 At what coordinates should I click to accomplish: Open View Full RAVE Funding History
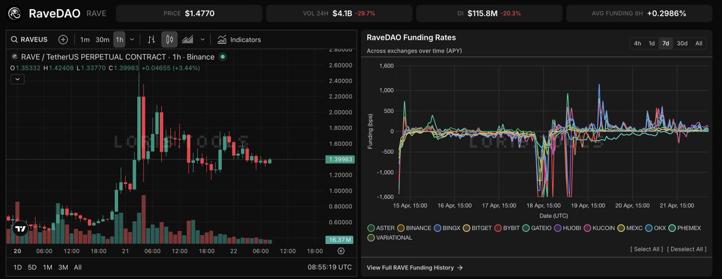point(415,268)
